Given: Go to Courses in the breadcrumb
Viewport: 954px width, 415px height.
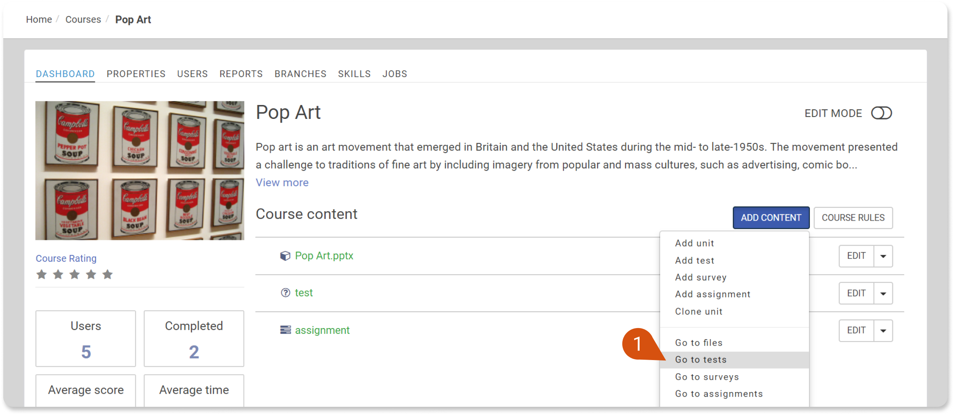Looking at the screenshot, I should click(83, 20).
